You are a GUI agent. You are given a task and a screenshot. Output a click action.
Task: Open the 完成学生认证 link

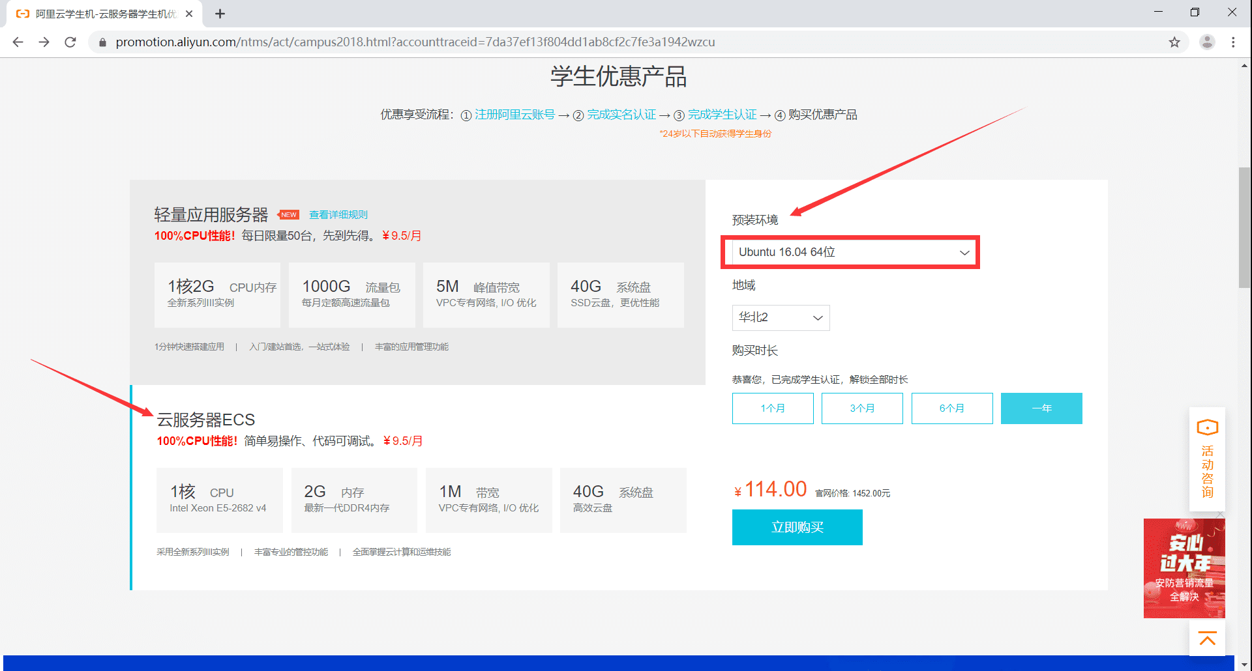[x=722, y=115]
